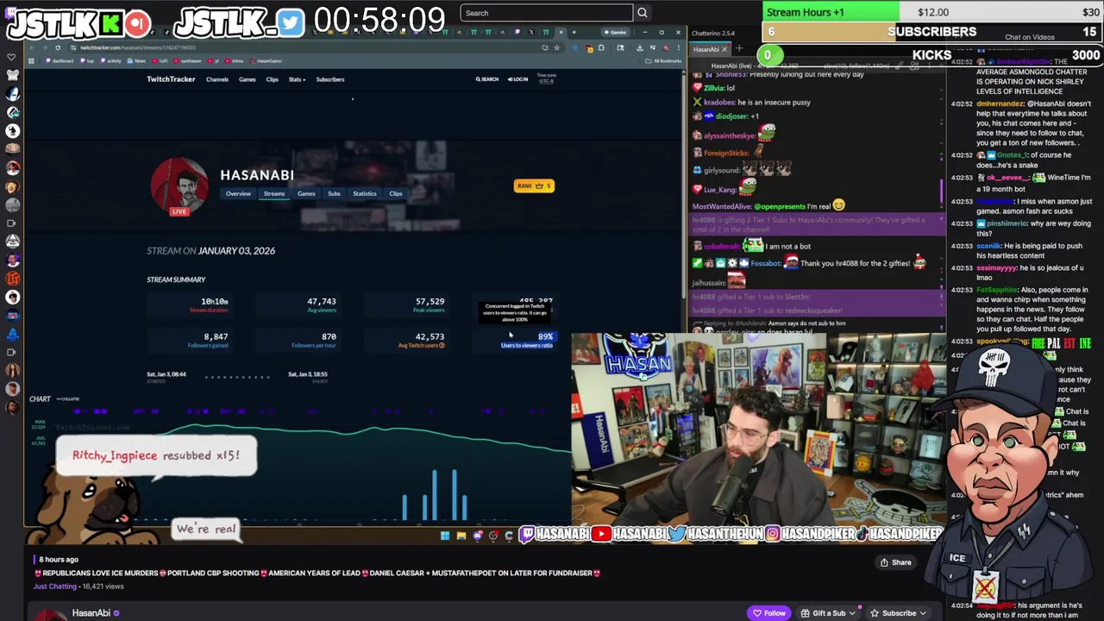Open the Just Chatting category link

click(55, 586)
